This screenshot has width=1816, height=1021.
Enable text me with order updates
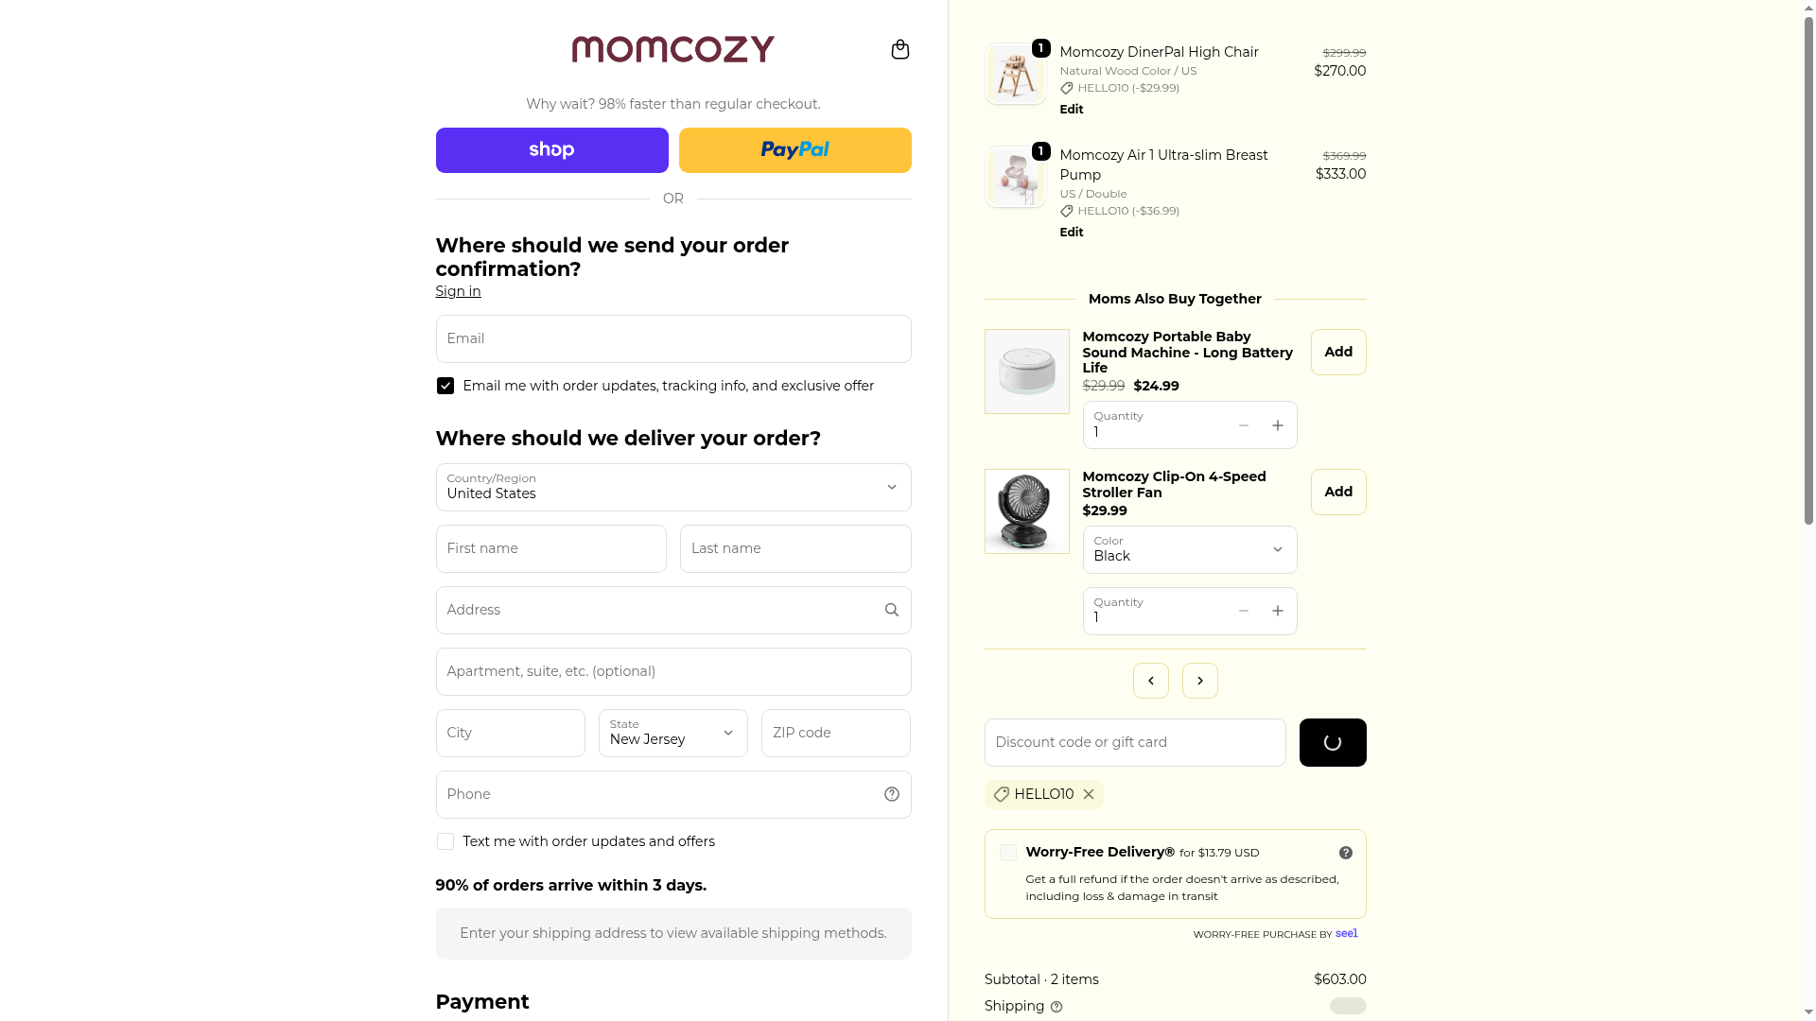click(x=445, y=841)
